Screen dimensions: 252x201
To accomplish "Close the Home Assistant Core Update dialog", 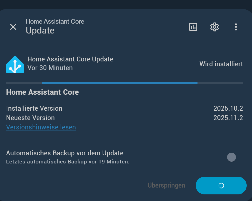I will 13,27.
